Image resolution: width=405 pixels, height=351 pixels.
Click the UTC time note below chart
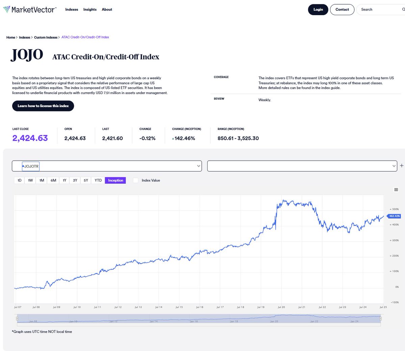[42, 331]
